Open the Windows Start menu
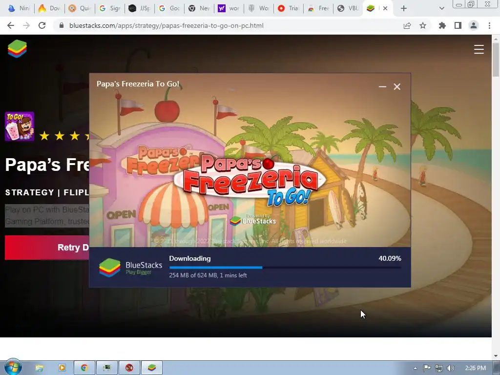 (13, 367)
